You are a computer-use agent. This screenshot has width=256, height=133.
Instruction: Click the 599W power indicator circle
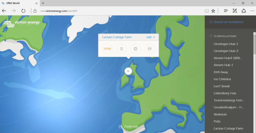coord(107,49)
